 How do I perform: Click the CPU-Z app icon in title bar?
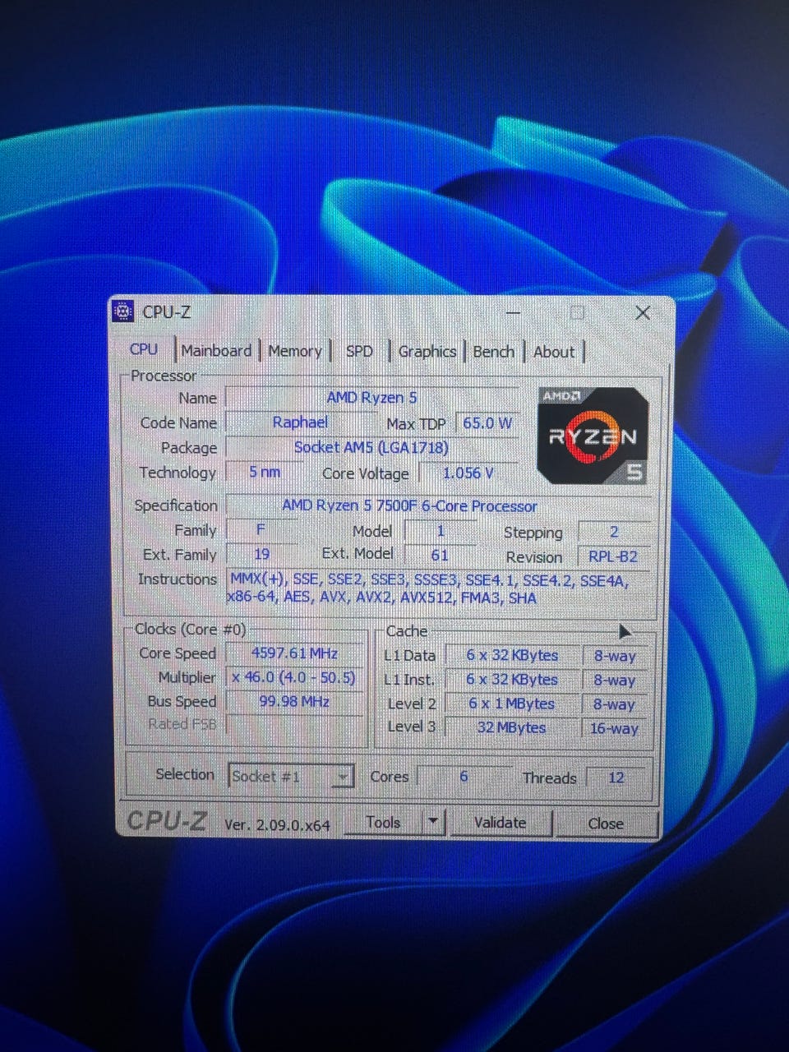122,311
